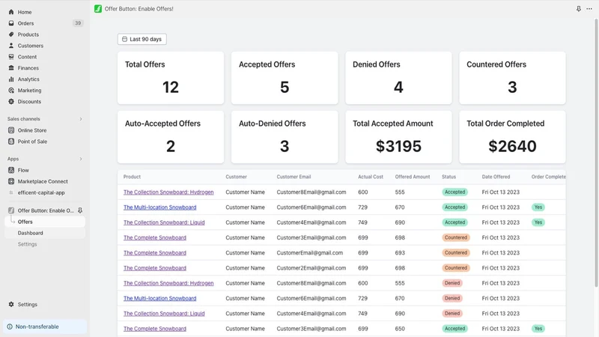
Task: Click the Discounts badge icon
Action: click(11, 102)
